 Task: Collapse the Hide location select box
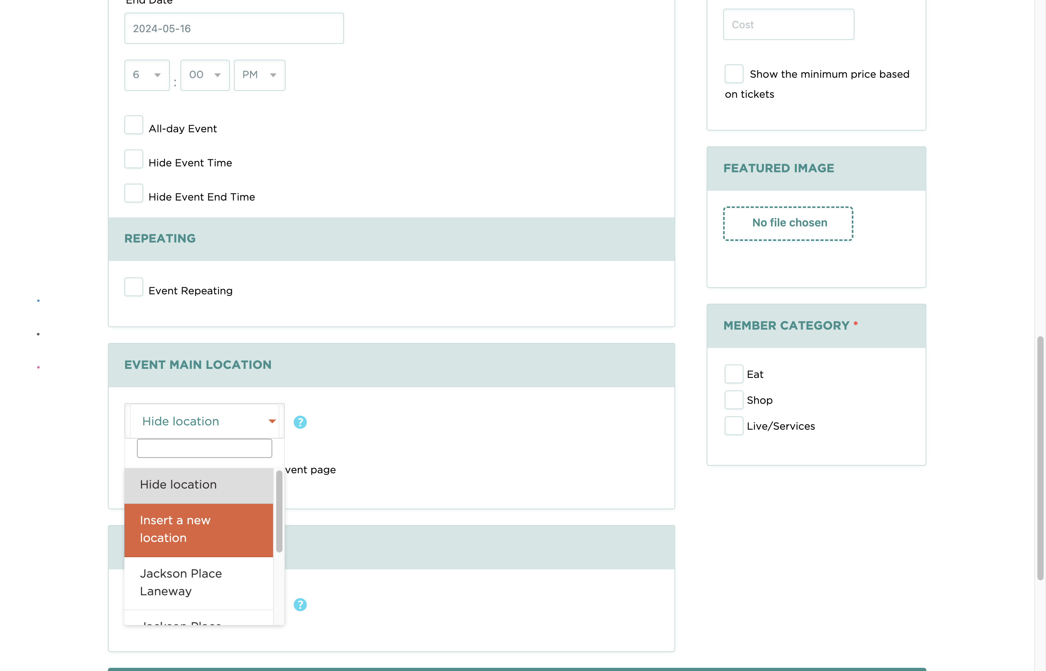(204, 421)
